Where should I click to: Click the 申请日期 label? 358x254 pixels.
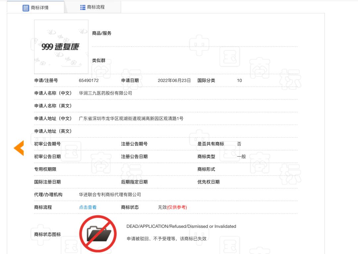click(130, 80)
